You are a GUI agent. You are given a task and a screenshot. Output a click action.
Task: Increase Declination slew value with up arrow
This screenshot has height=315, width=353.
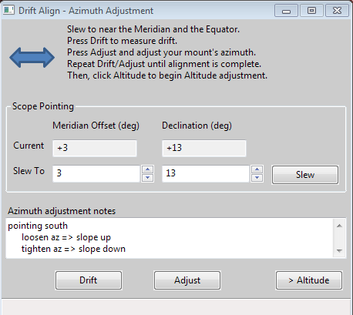(x=257, y=169)
